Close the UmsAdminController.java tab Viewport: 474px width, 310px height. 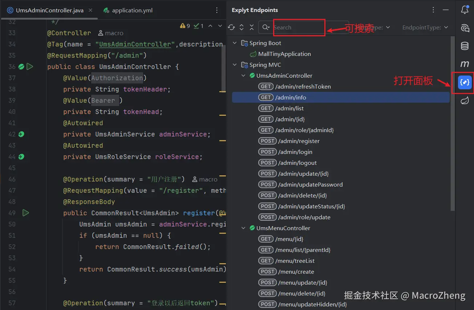[x=90, y=11]
